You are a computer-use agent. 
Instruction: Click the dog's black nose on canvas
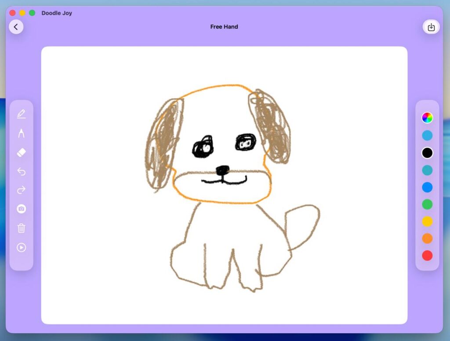[223, 170]
